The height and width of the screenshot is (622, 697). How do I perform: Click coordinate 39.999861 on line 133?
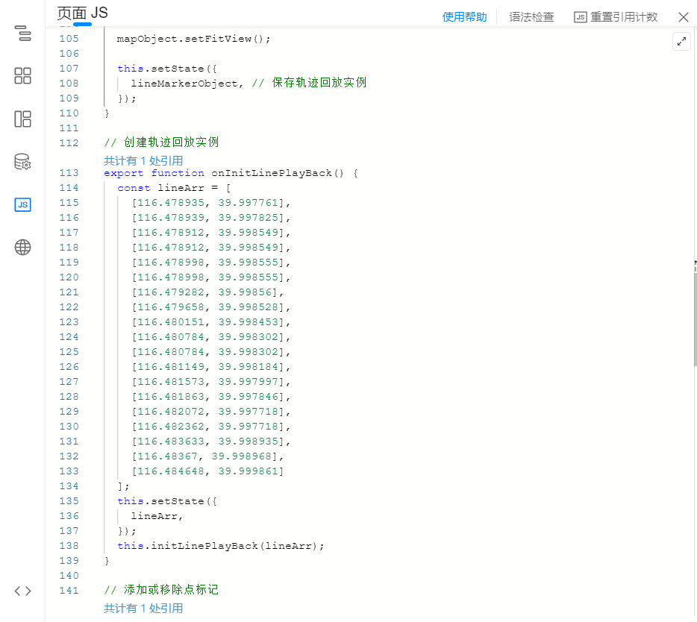tap(248, 471)
